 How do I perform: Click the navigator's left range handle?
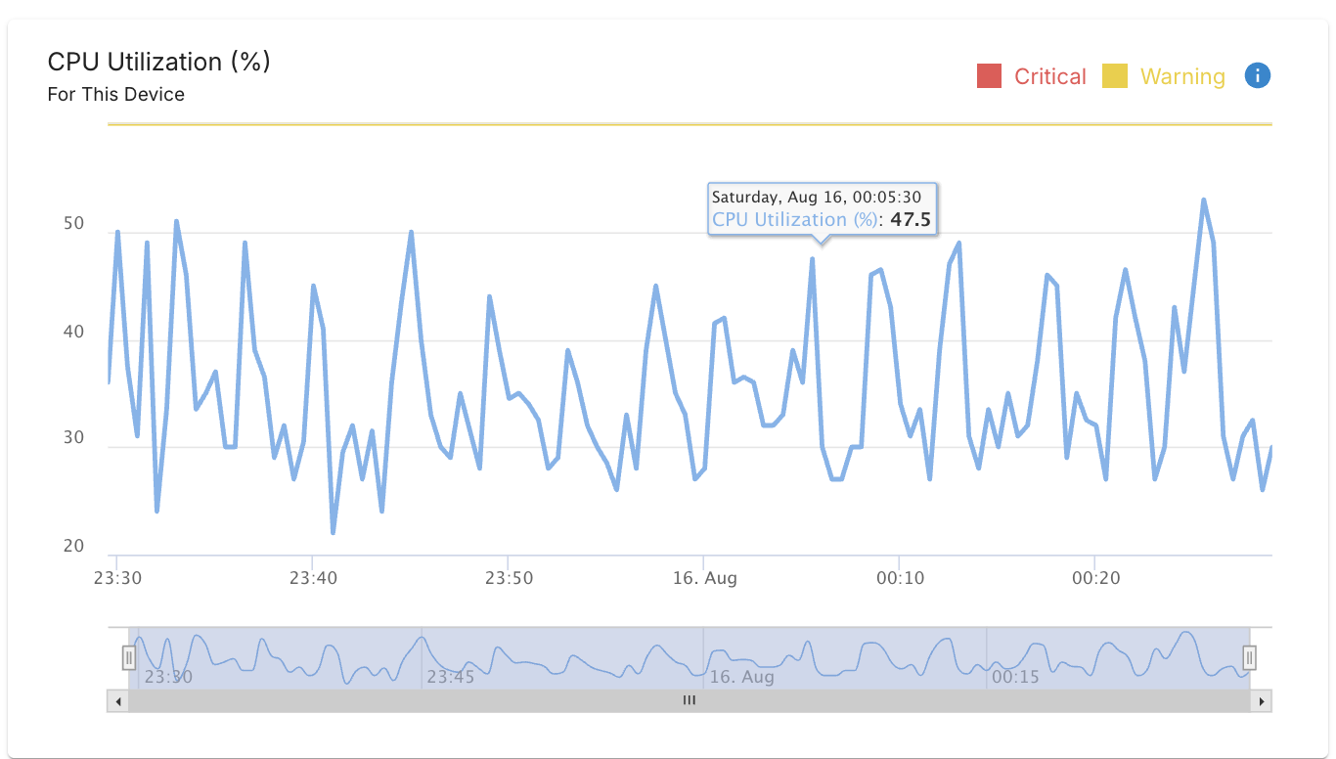click(x=128, y=657)
